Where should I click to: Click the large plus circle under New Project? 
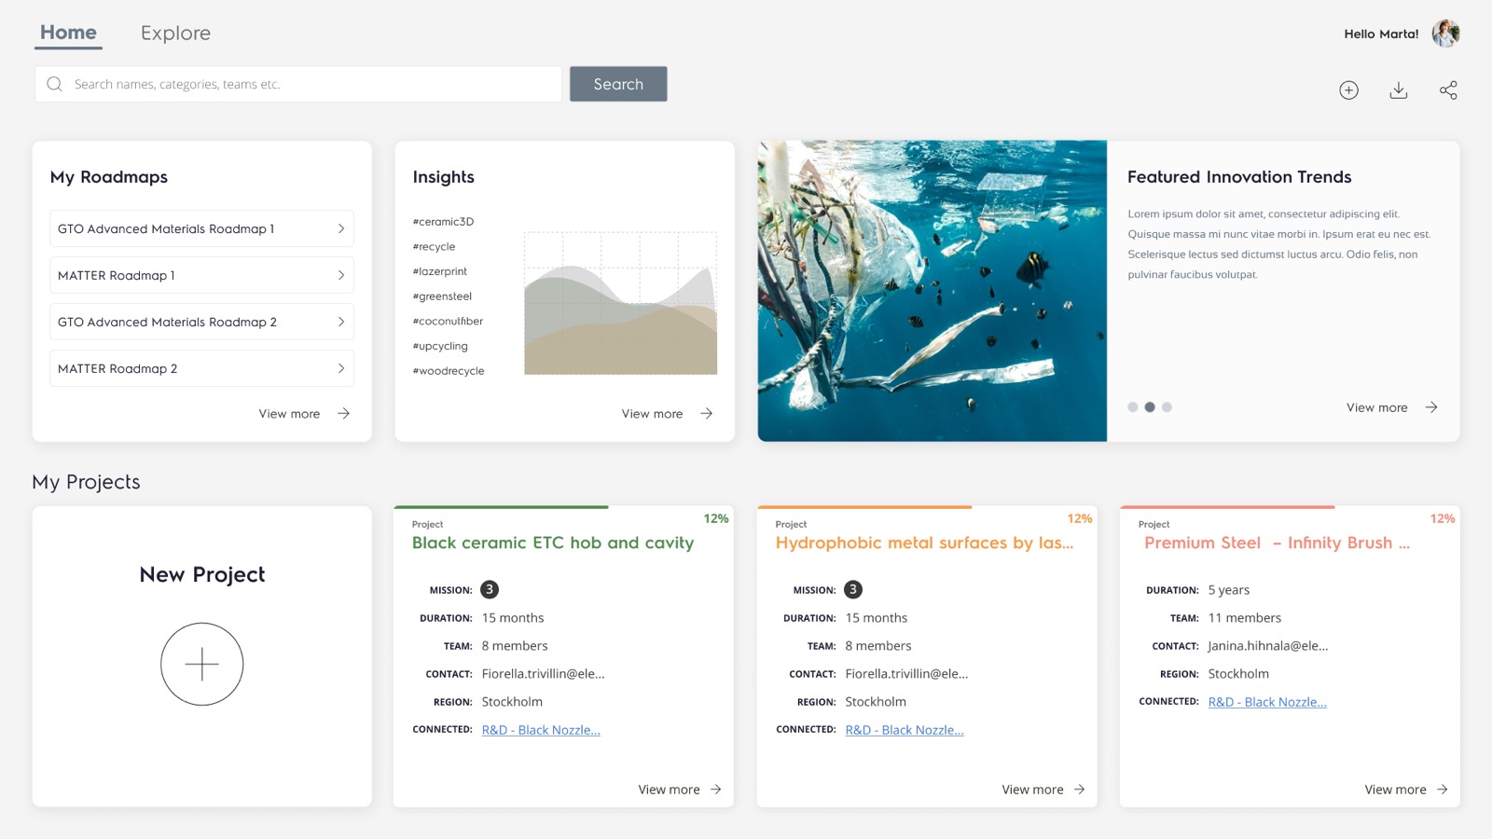(201, 664)
